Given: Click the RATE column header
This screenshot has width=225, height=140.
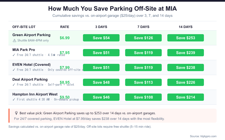Looking at the screenshot, I should (x=65, y=27).
